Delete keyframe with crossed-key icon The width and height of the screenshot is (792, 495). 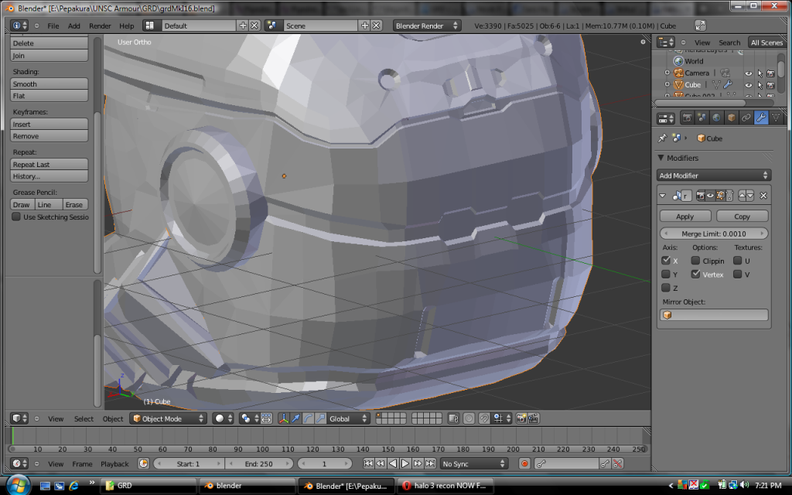(617, 463)
